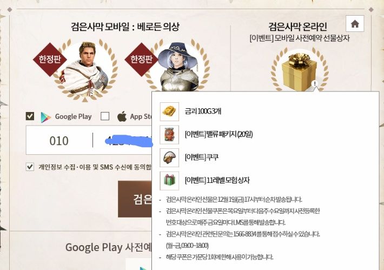Toggle the personal info and SMS consent checkbox
This screenshot has height=270, width=384.
click(30, 167)
